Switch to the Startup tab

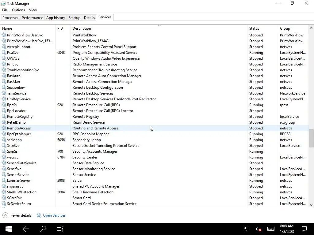(75, 17)
